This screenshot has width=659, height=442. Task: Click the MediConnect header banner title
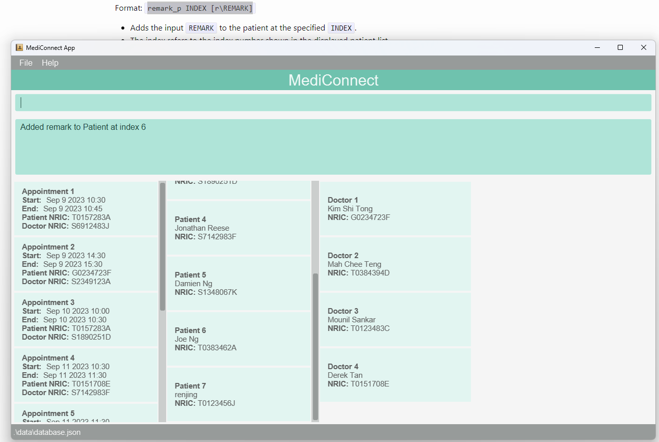pyautogui.click(x=333, y=80)
